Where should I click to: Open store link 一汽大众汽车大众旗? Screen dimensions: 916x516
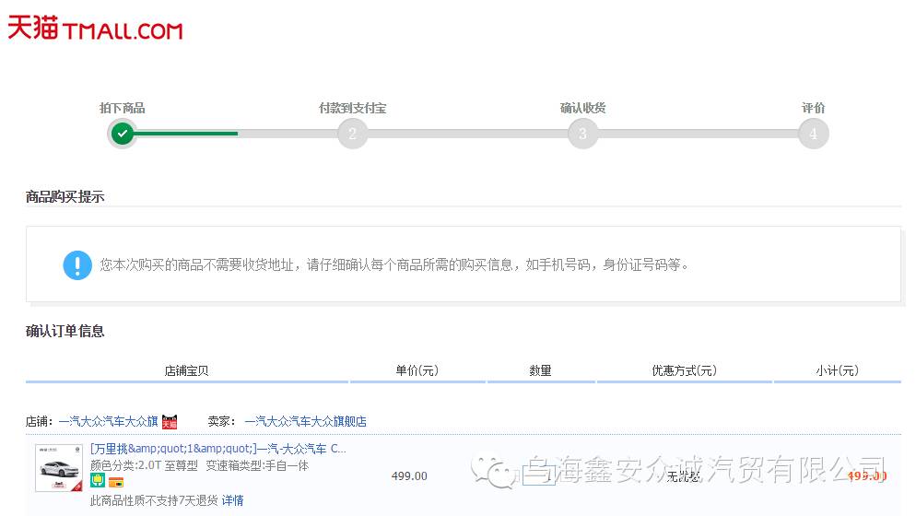click(108, 421)
